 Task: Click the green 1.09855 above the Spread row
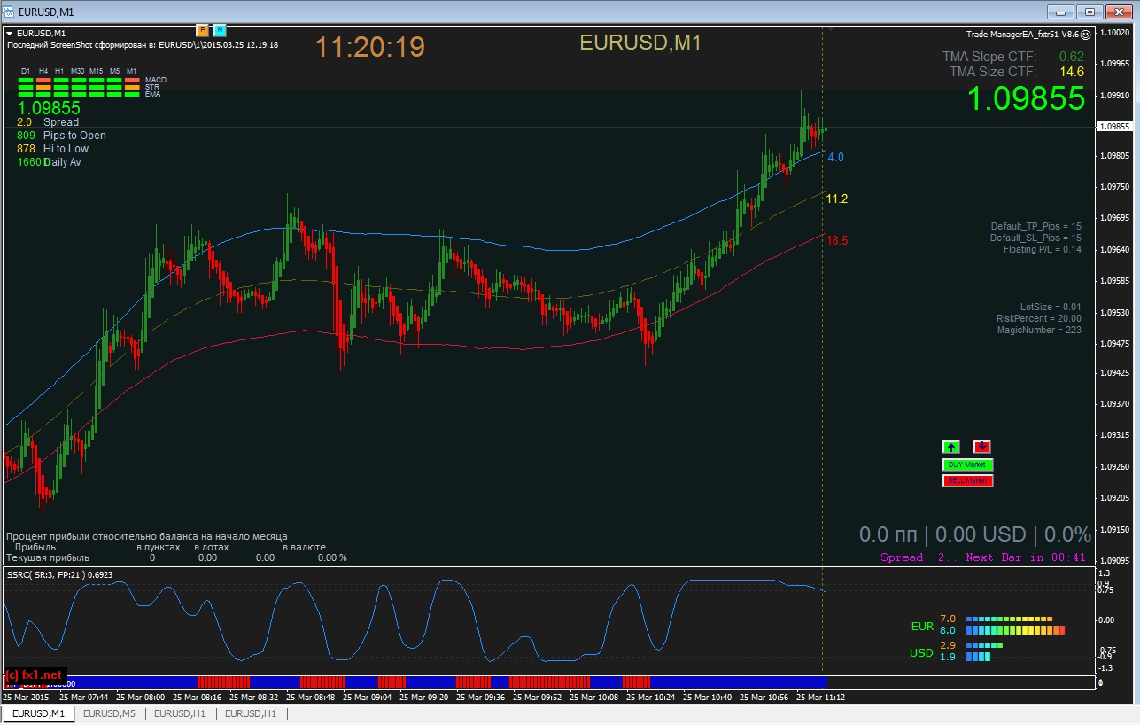tap(49, 108)
